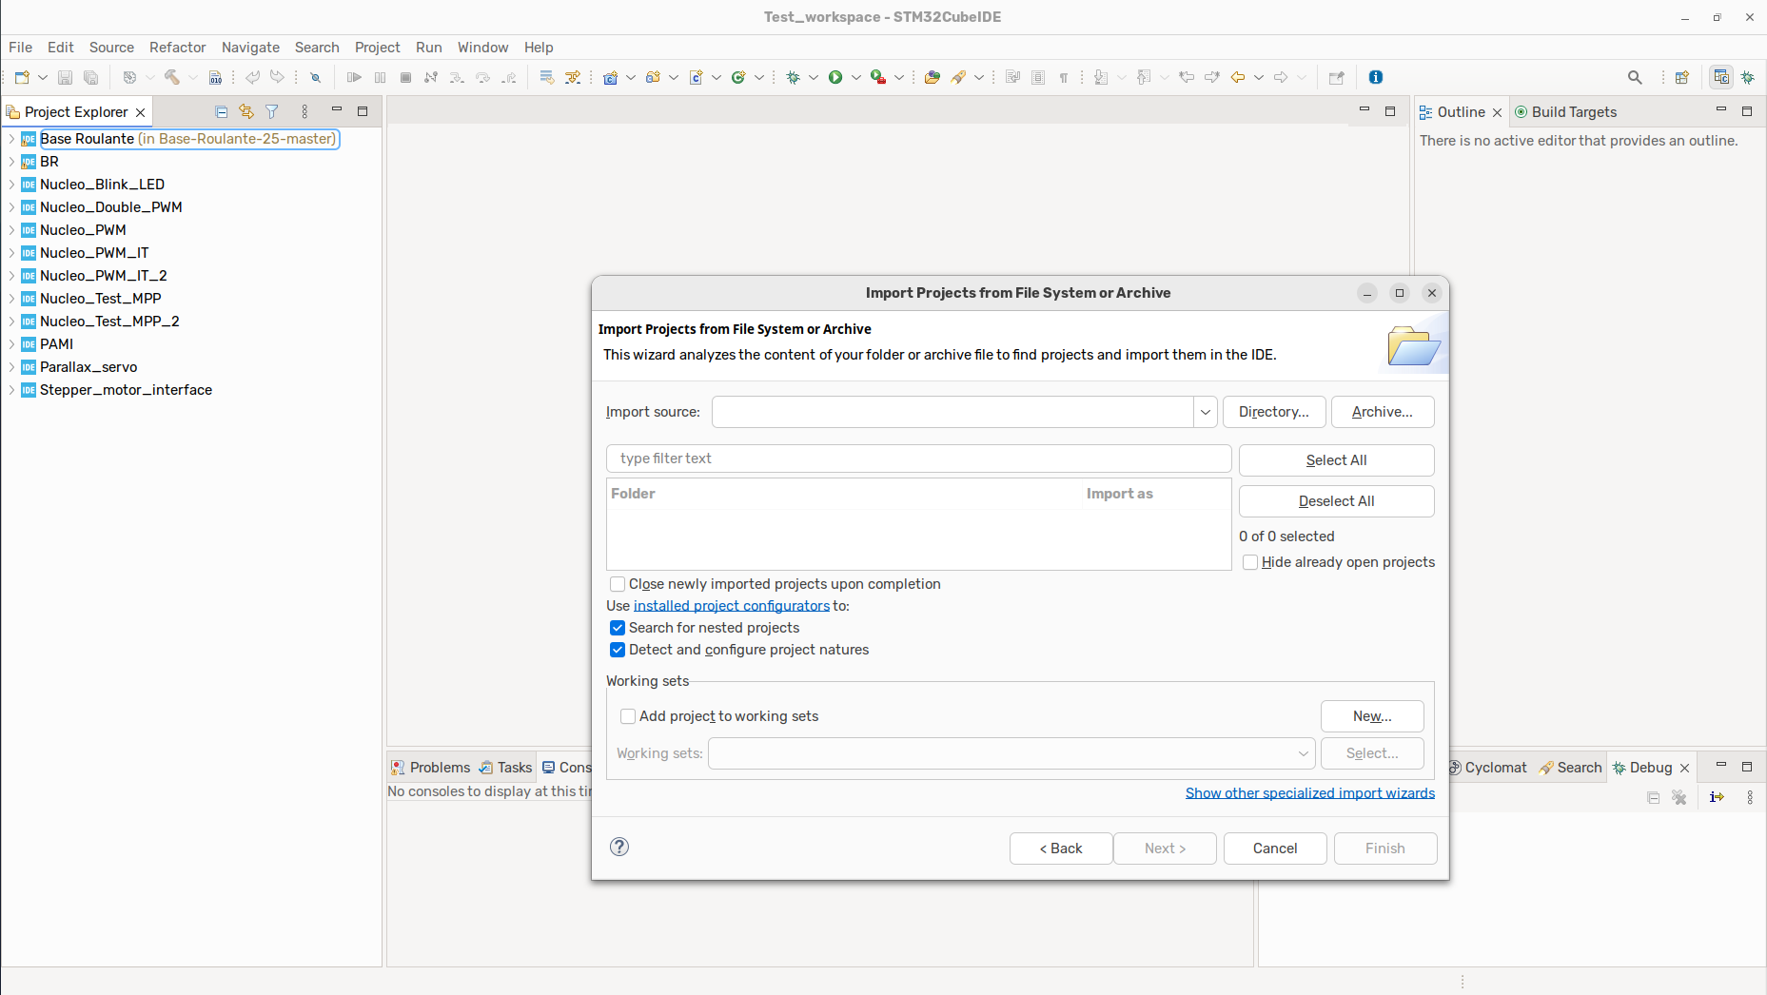Switch to the Problems tab
This screenshot has height=995, width=1767.
tap(430, 768)
